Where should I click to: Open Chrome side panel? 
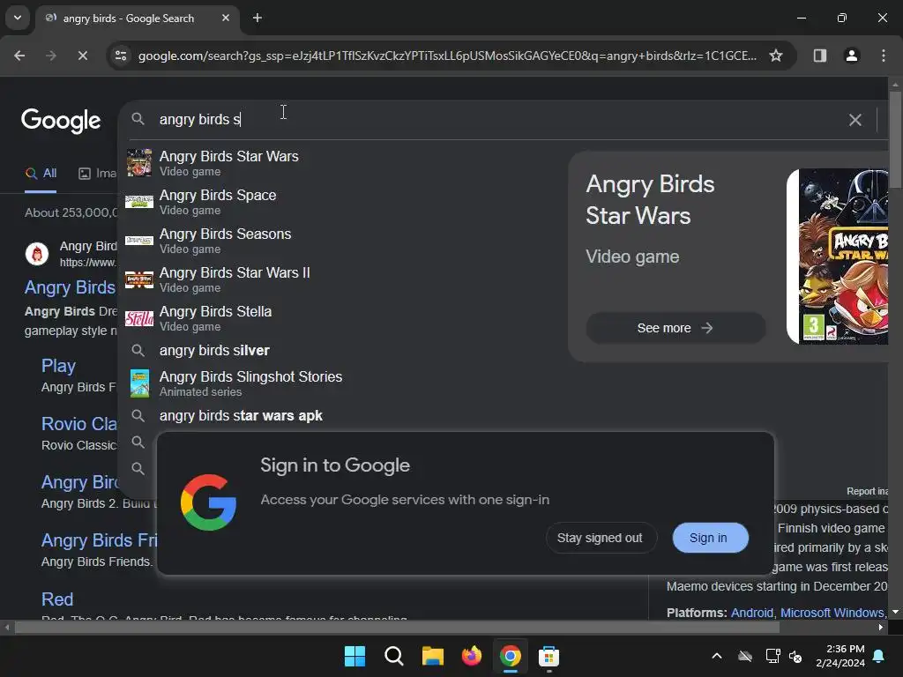820,56
